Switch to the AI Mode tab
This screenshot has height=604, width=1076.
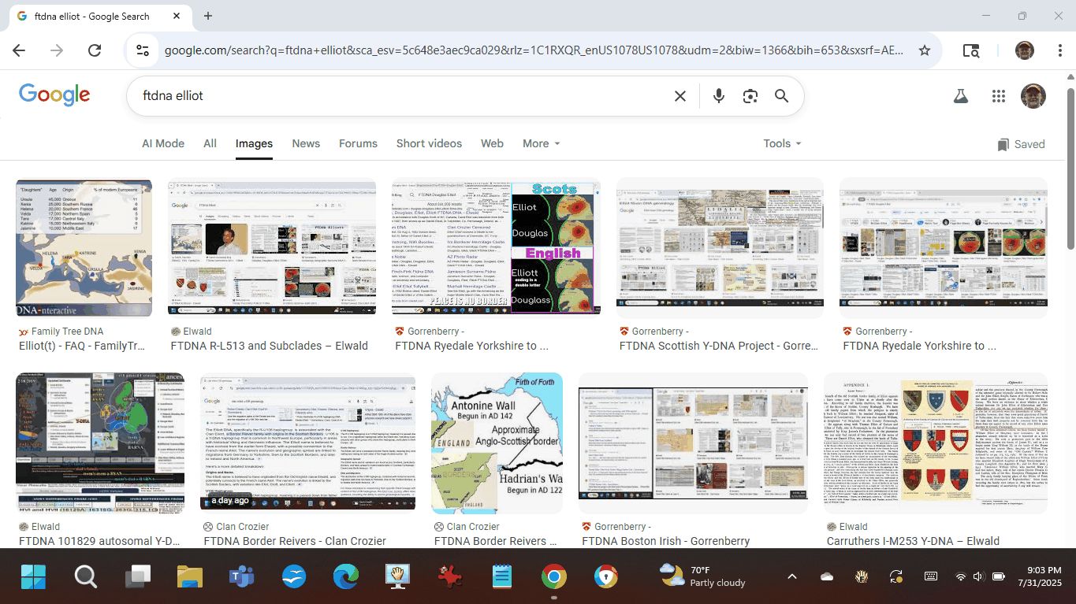[x=163, y=143]
